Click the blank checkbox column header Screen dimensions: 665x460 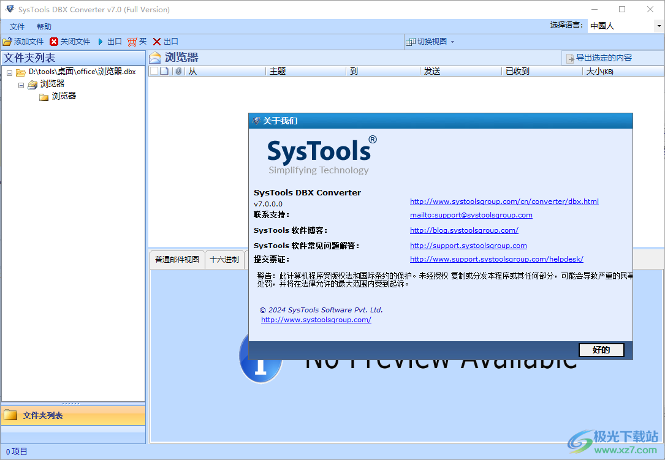[153, 70]
